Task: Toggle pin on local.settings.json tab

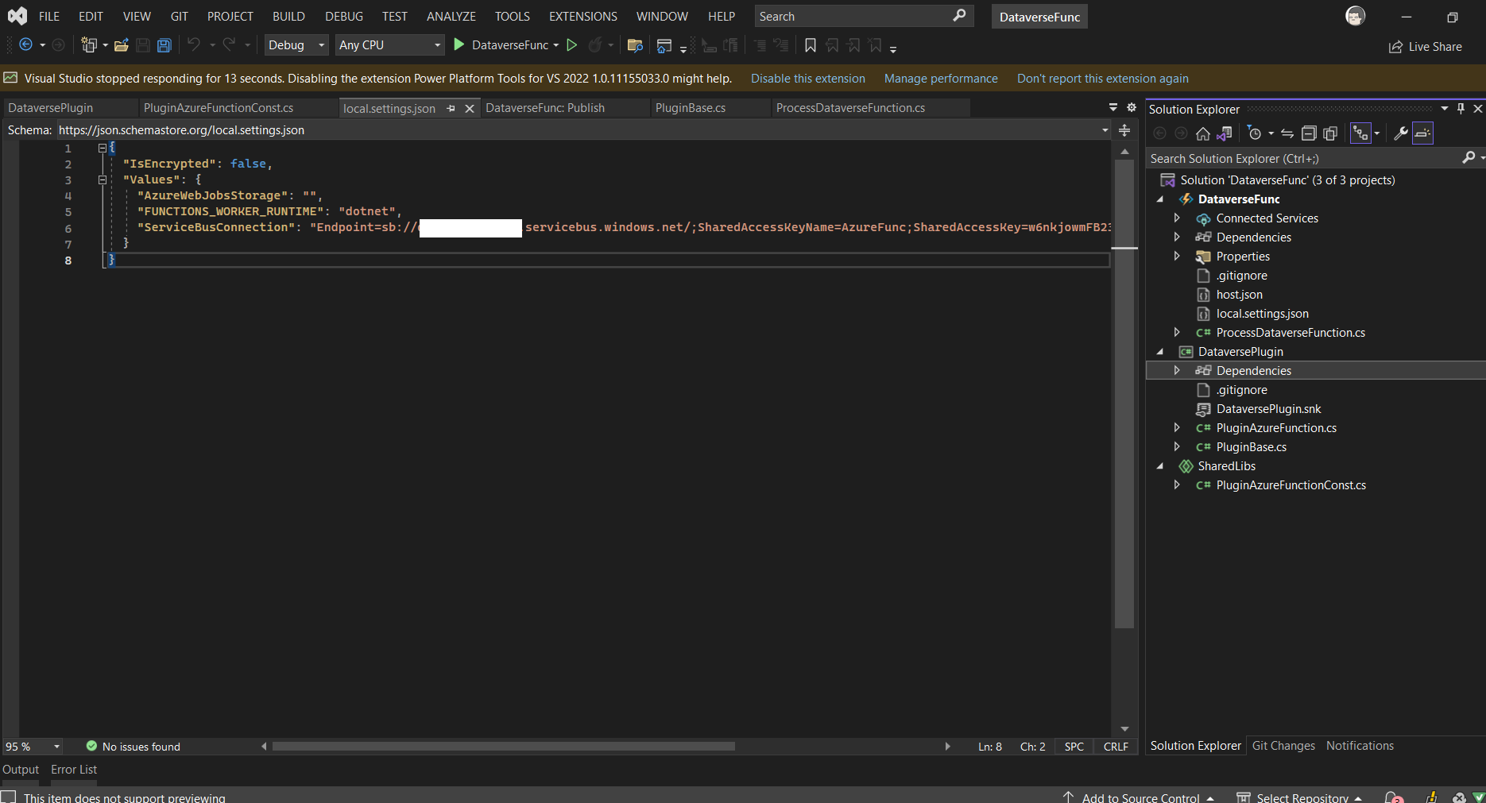Action: (x=451, y=108)
